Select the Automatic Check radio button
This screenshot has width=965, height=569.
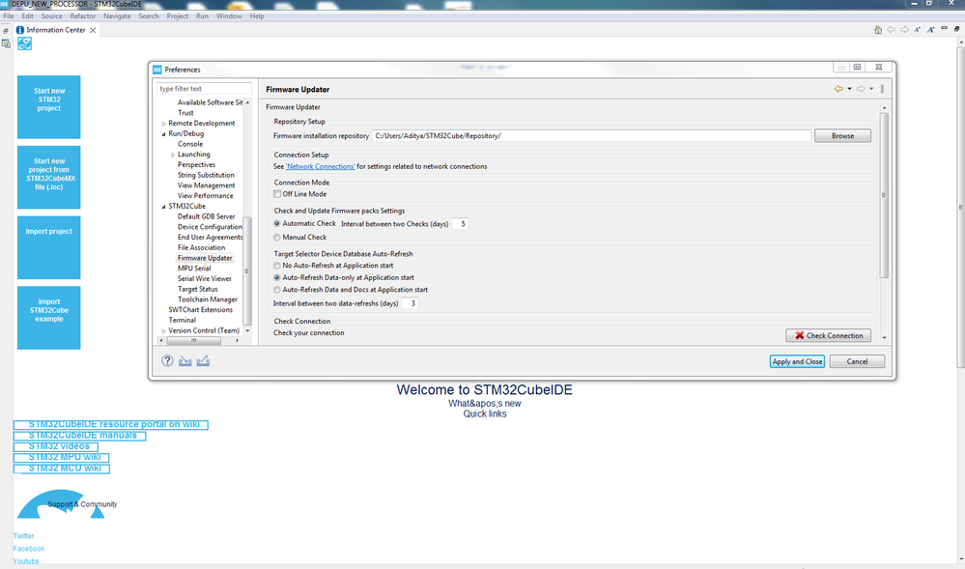tap(277, 223)
